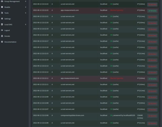The width and height of the screenshot is (162, 127).
Task: Click timestamp 2022-06-12 22:12:21
Action: 41,16
